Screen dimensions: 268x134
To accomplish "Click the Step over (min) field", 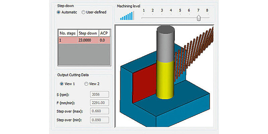I will (99, 120).
